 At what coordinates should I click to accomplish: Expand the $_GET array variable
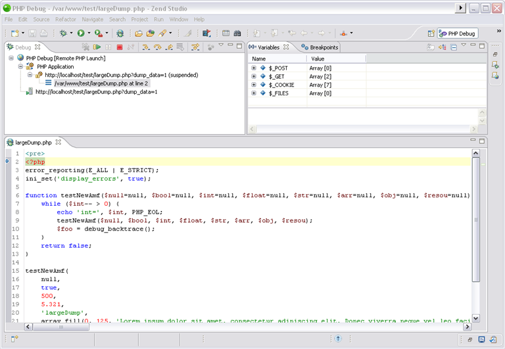(254, 76)
